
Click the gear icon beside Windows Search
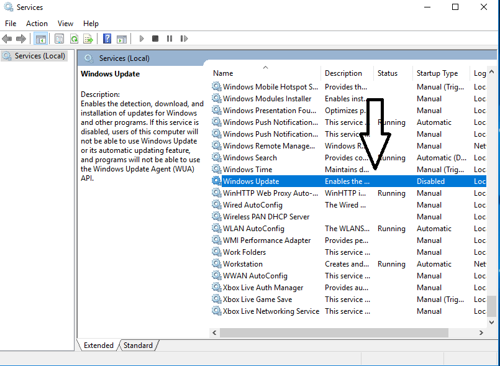coord(217,157)
